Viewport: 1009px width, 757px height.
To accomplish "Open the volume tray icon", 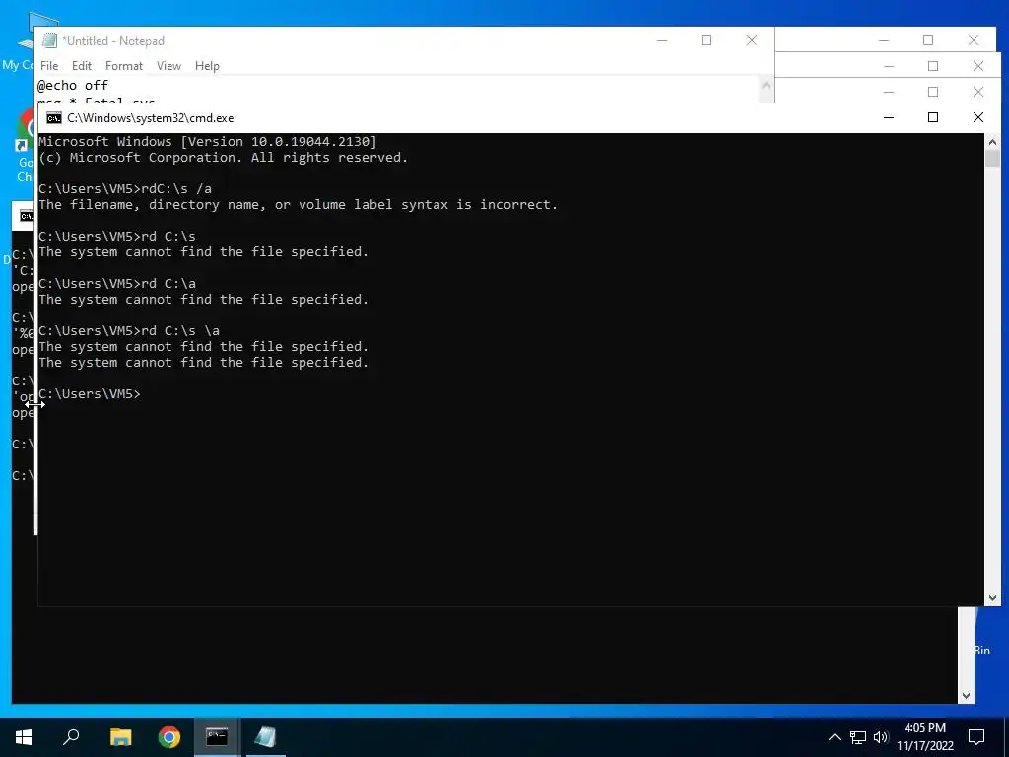I will tap(881, 737).
